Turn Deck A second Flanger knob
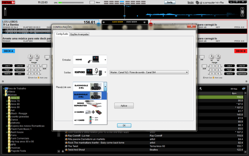 [x=37, y=57]
